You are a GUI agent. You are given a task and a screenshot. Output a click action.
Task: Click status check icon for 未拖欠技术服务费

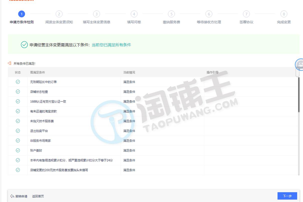[18, 121]
